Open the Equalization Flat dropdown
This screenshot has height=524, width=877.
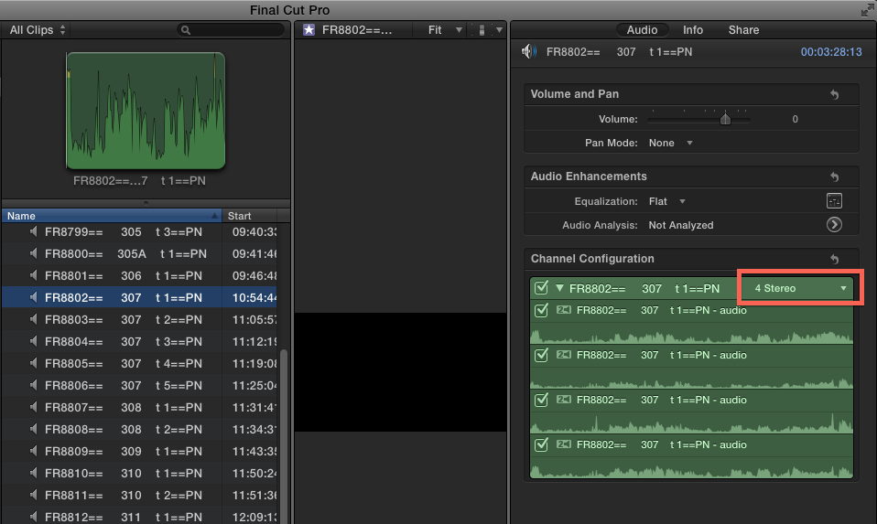pos(666,201)
